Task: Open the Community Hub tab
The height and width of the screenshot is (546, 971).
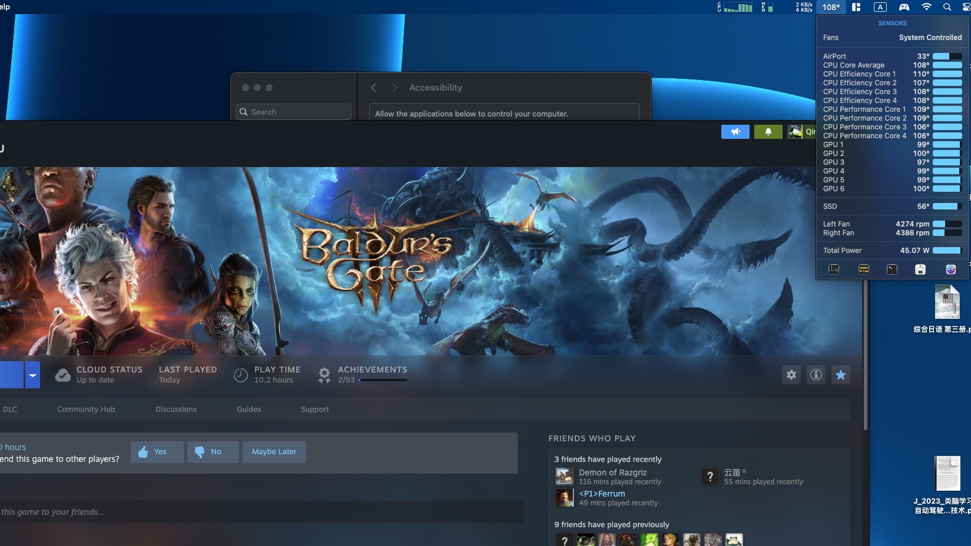Action: tap(86, 409)
